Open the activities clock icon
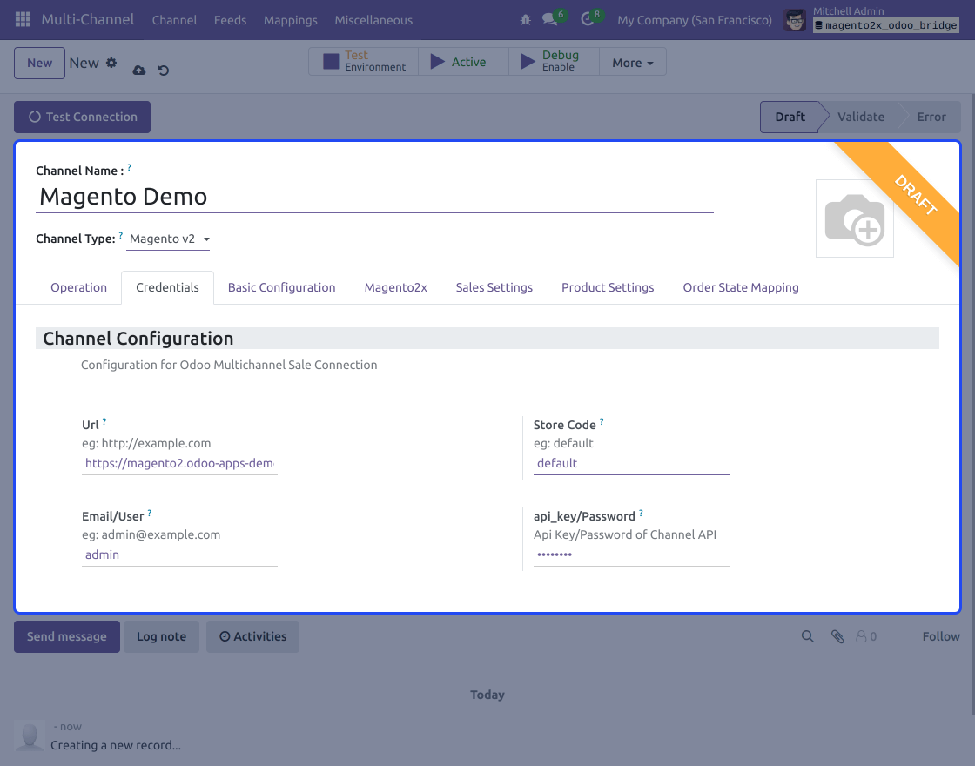The image size is (975, 766). tap(588, 19)
